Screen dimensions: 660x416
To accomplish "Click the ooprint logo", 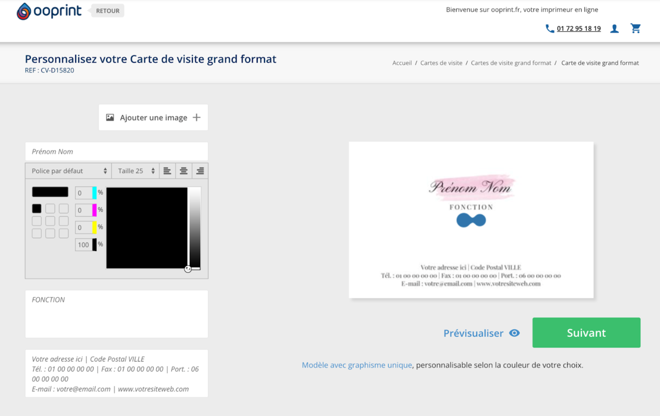I will tap(48, 10).
